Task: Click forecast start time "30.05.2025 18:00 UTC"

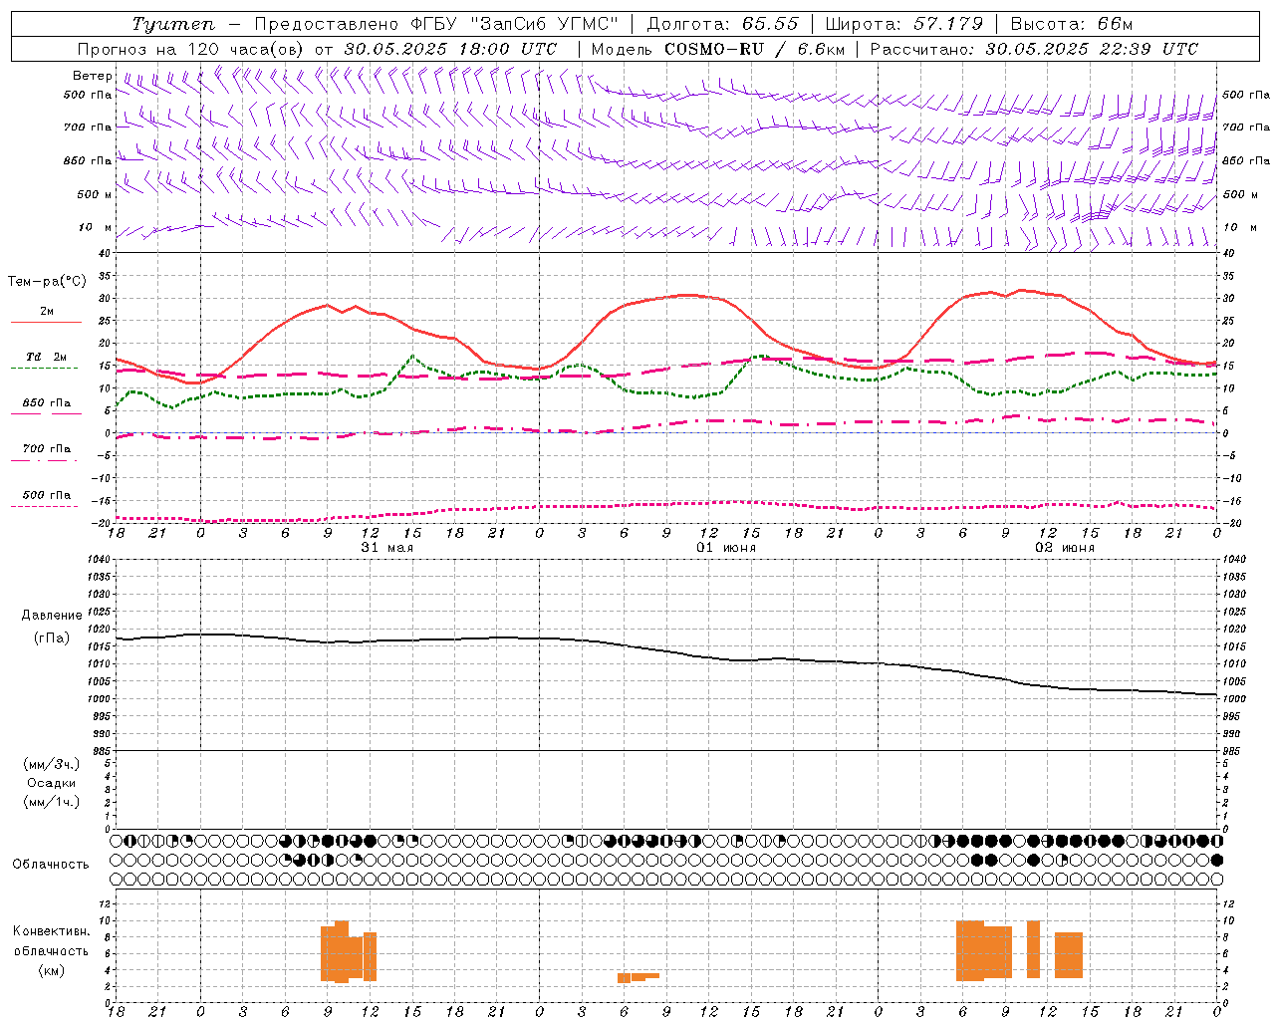Action: tap(450, 49)
